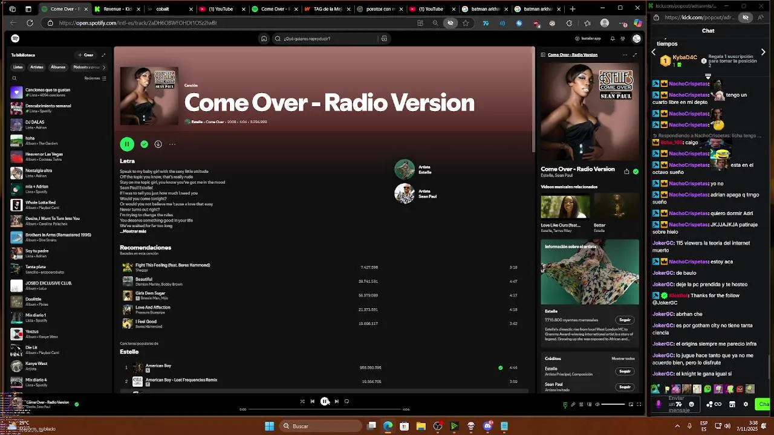Bookmark this page with the star icon
774x435 pixels.
coord(465,23)
